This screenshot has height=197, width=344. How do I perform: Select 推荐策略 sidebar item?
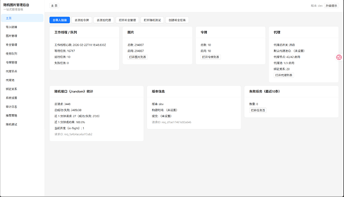coord(22,116)
